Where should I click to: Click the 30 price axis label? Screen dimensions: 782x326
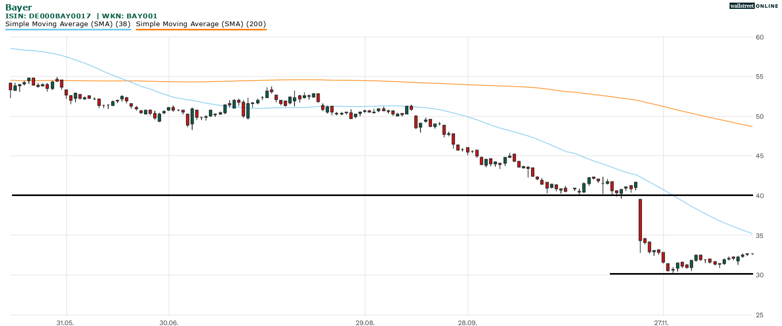pos(759,275)
